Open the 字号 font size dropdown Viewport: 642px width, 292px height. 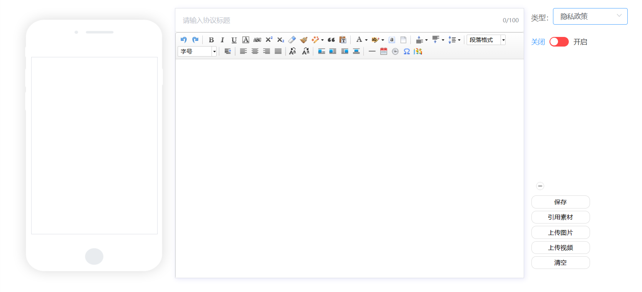pos(197,51)
